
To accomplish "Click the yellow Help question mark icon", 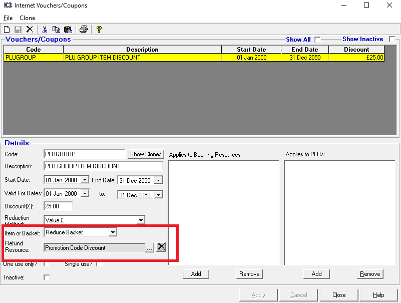I will 99,30.
